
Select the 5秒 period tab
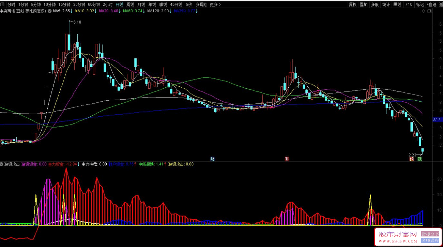tap(189, 4)
